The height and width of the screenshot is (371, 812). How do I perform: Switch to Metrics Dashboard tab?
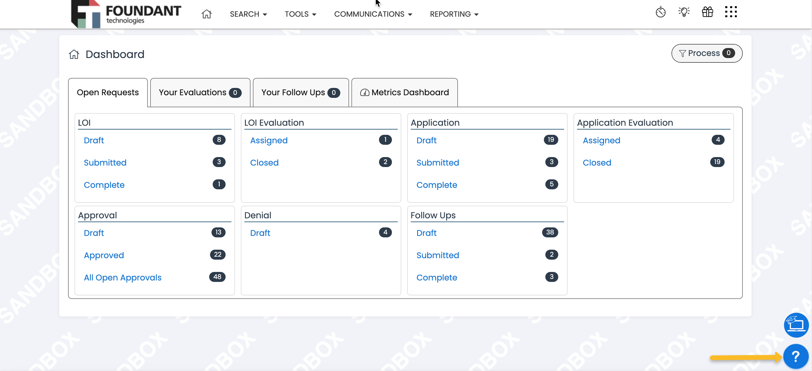404,93
